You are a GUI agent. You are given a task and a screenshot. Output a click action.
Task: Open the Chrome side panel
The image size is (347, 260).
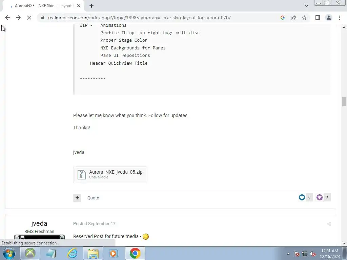(x=318, y=18)
